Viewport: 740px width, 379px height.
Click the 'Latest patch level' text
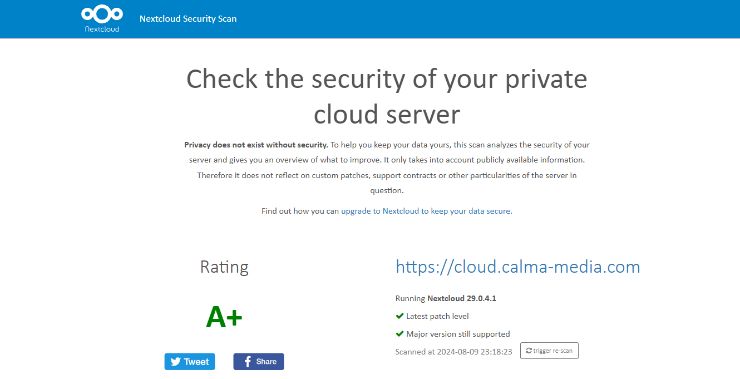(437, 316)
